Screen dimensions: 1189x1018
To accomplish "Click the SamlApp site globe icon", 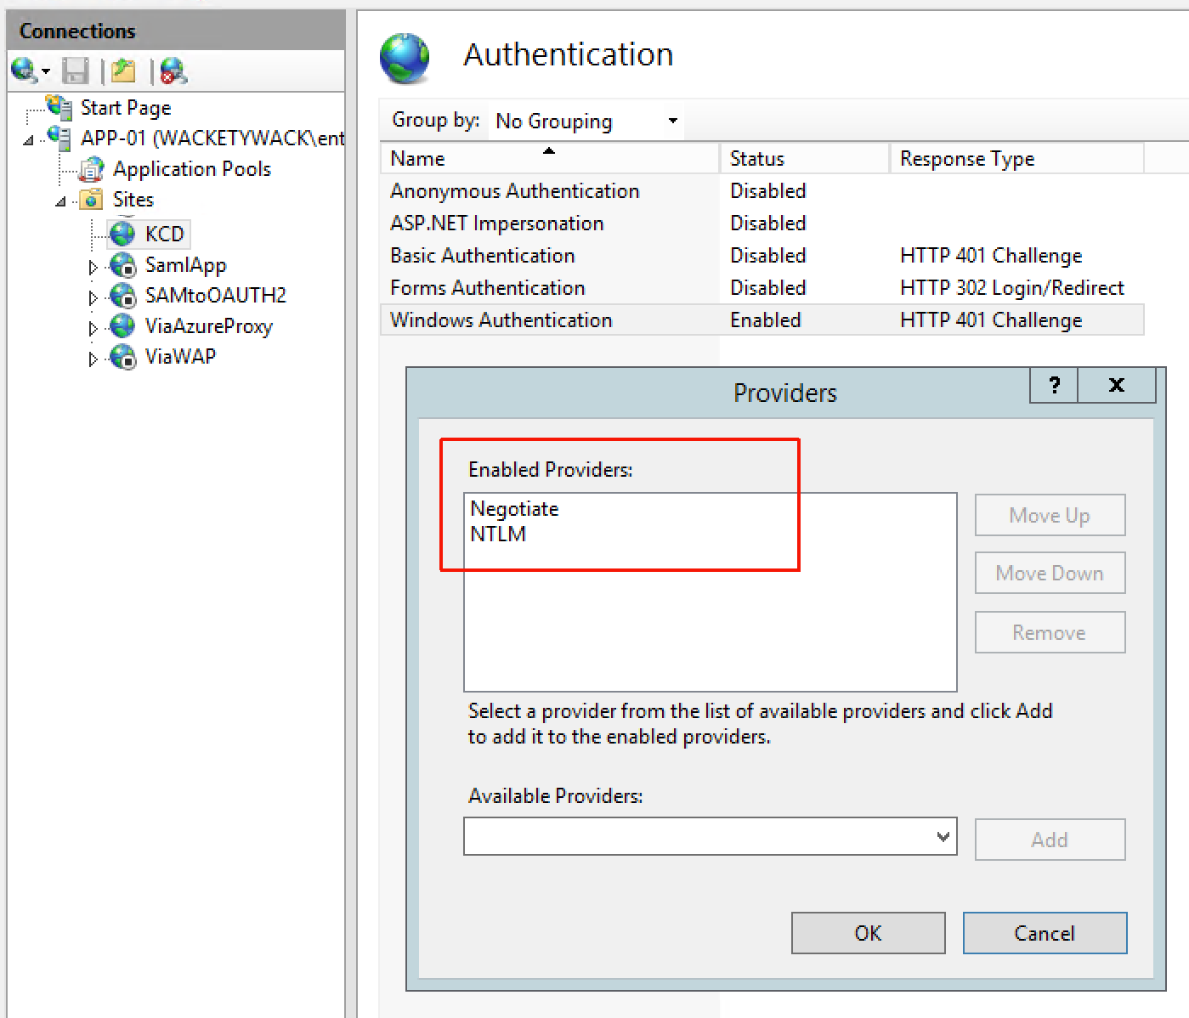I will tap(123, 265).
